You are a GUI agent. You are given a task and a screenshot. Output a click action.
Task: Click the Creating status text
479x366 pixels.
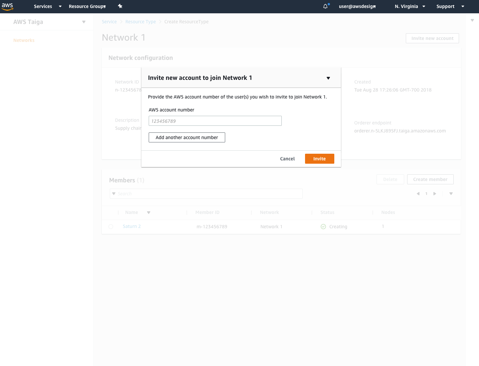click(x=338, y=227)
